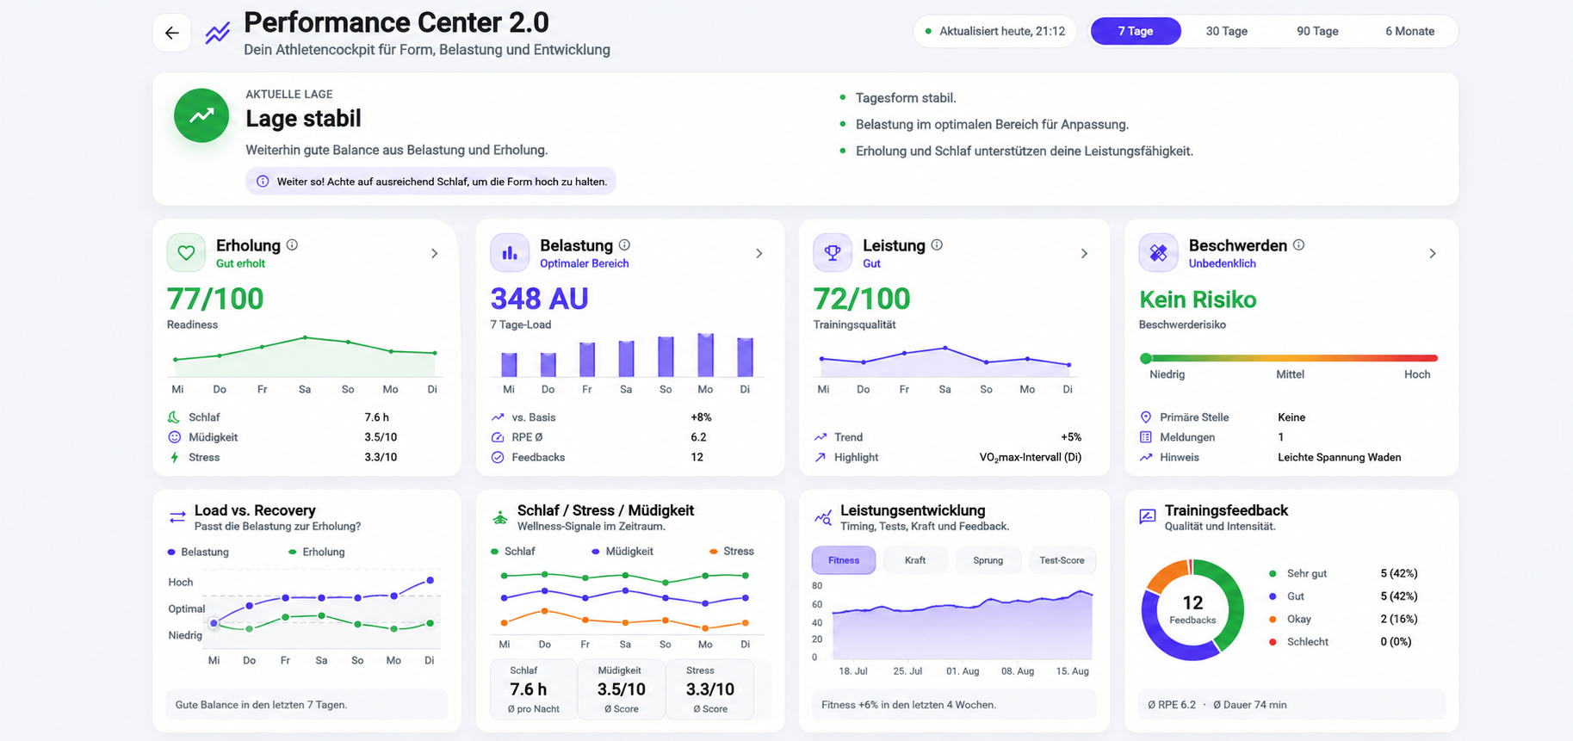Viewport: 1573px width, 741px height.
Task: Click the Saturday peak in Readiness chart
Action: coord(305,338)
